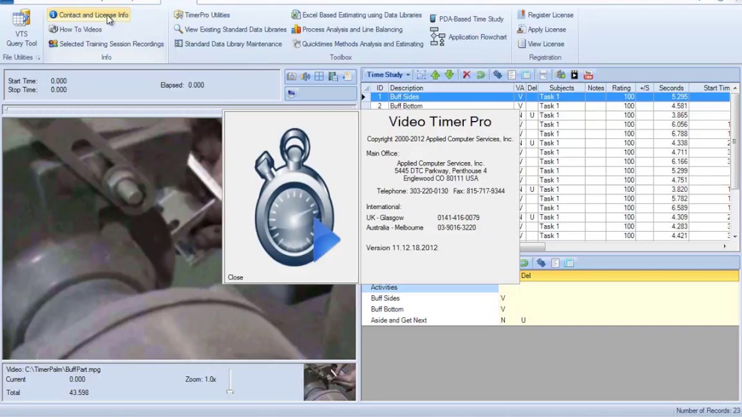Open Standard Data Library Maintenance
742x417 pixels.
point(228,44)
